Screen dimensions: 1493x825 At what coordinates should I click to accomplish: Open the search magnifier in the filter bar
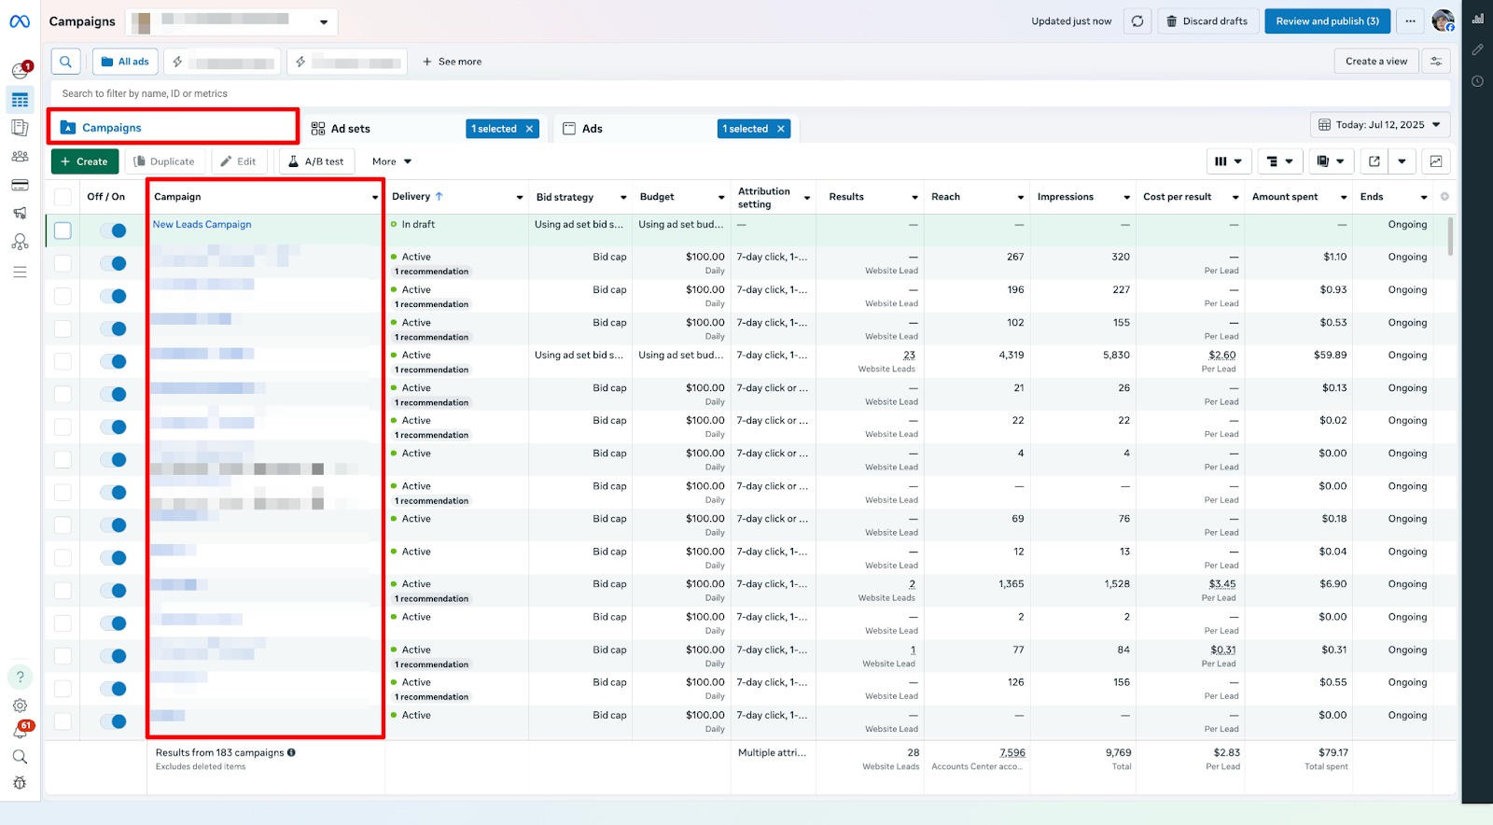[x=65, y=62]
